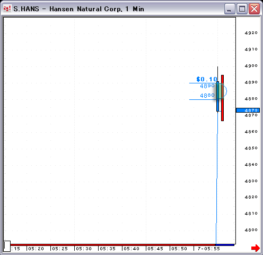Select the red candlestick bar
This screenshot has height=255, width=263.
(x=222, y=98)
